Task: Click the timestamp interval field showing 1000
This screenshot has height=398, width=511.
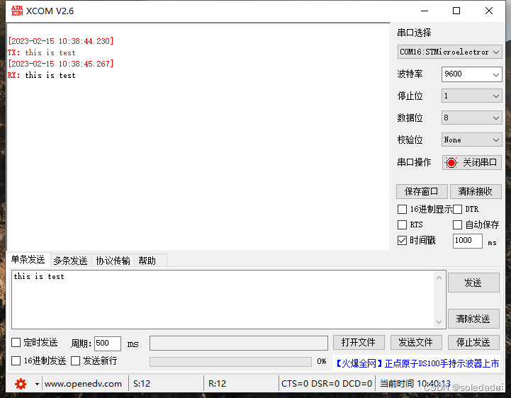Action: [x=467, y=241]
